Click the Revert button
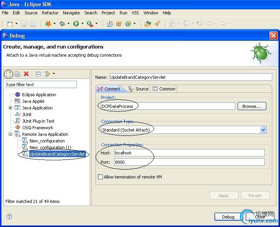This screenshot has width=280, height=227. (x=256, y=196)
